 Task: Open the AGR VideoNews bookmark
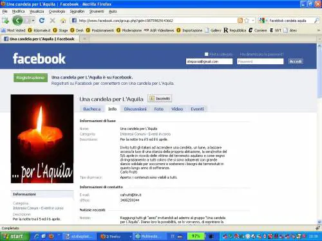[159, 30]
